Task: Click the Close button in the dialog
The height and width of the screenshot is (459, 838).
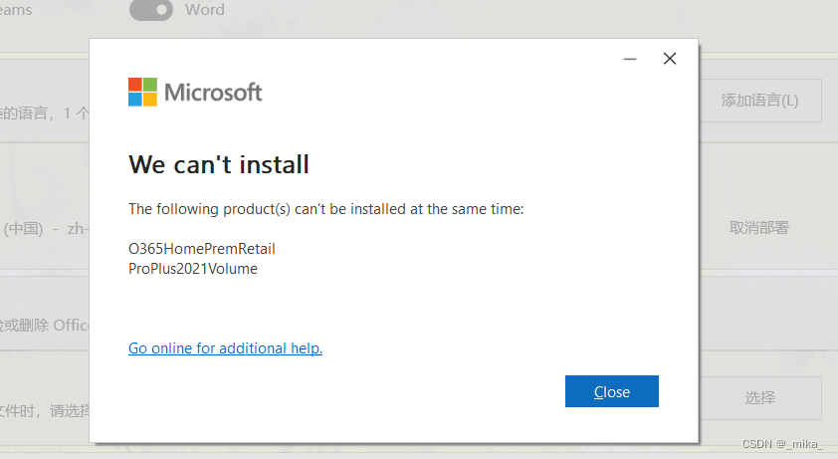Action: 611,391
